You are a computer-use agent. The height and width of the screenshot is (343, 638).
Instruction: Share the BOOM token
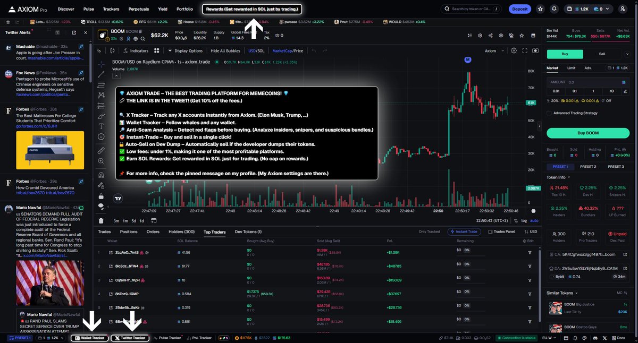[490, 36]
